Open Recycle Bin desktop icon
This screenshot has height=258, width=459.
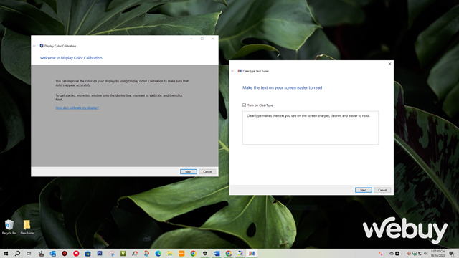pos(9,227)
